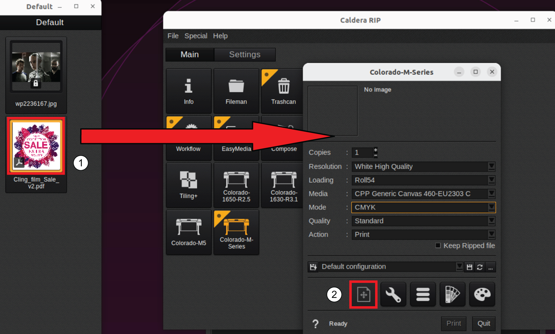Enable Keep Ripped file checkbox
555x334 pixels.
[438, 245]
